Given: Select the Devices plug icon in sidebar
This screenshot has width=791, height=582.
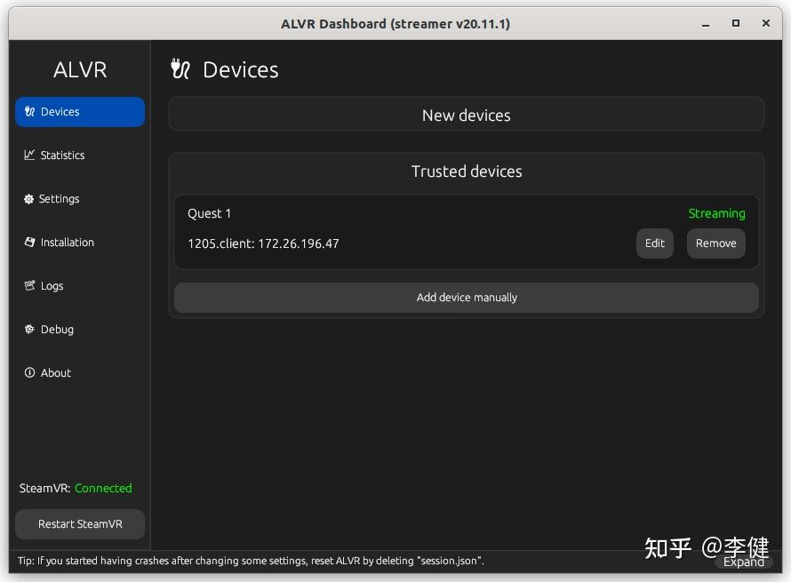Looking at the screenshot, I should coord(28,112).
